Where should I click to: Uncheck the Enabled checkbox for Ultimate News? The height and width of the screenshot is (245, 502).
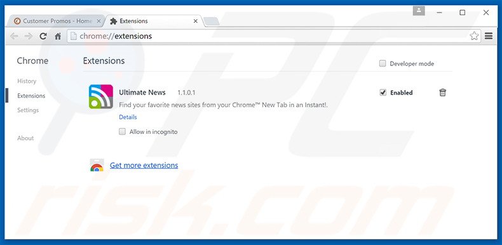(x=383, y=93)
